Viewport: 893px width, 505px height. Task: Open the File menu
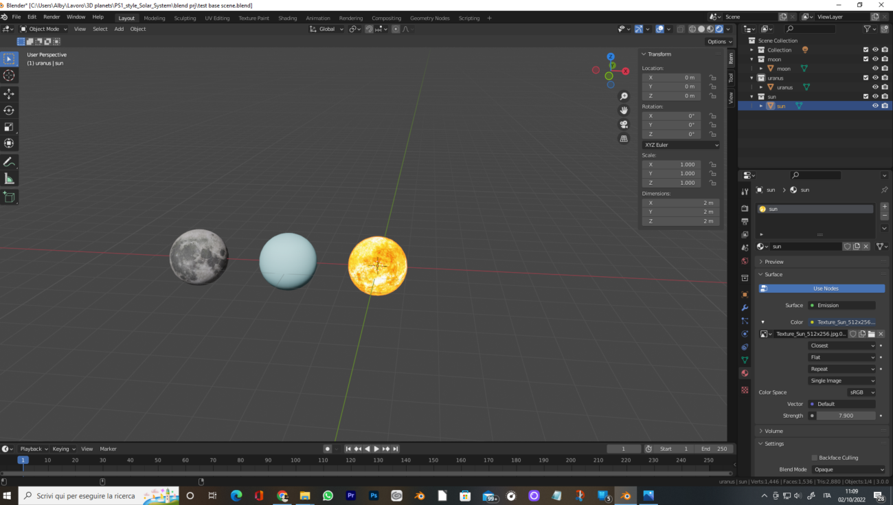point(16,16)
